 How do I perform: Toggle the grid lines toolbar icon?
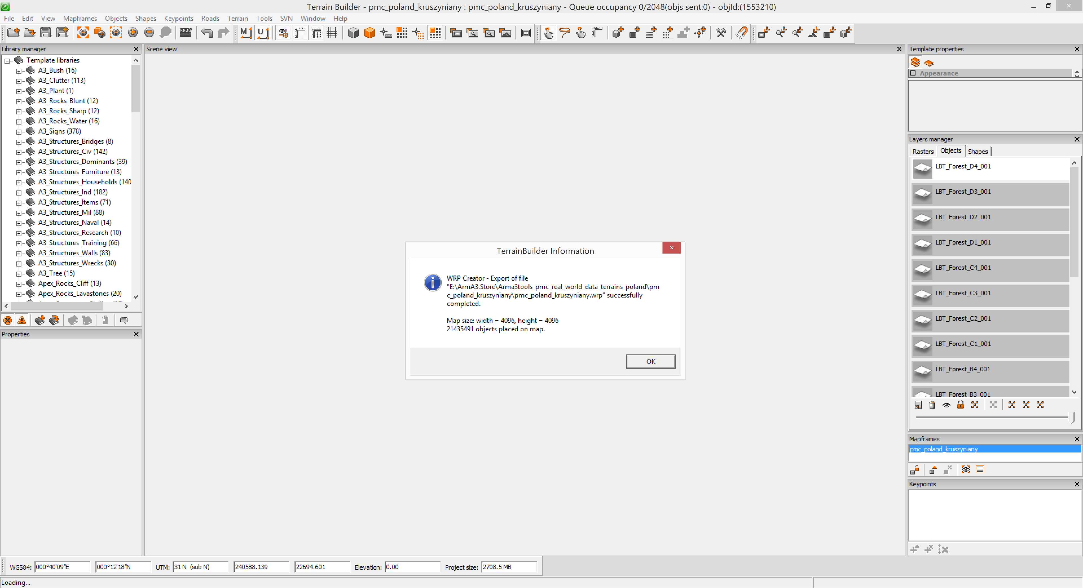tap(332, 33)
